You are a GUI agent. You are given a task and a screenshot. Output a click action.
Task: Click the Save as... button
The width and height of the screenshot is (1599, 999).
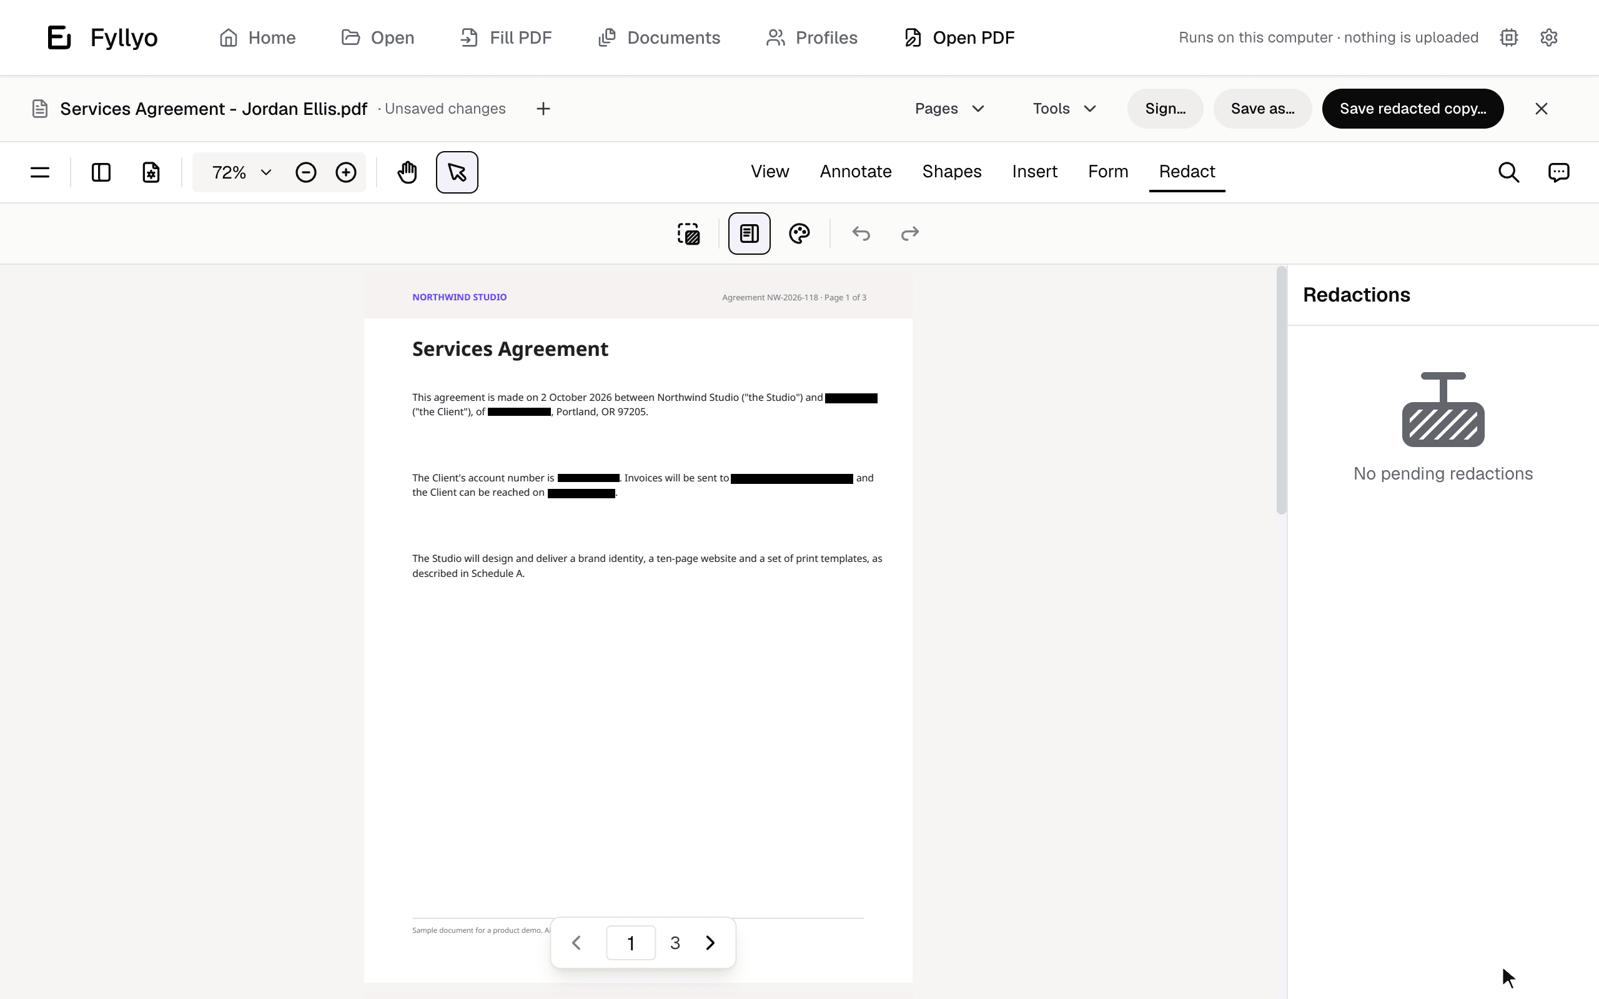(1262, 109)
